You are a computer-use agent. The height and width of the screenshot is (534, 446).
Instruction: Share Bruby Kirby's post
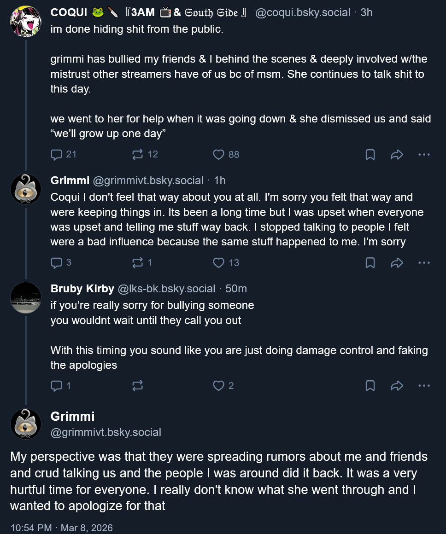(397, 385)
